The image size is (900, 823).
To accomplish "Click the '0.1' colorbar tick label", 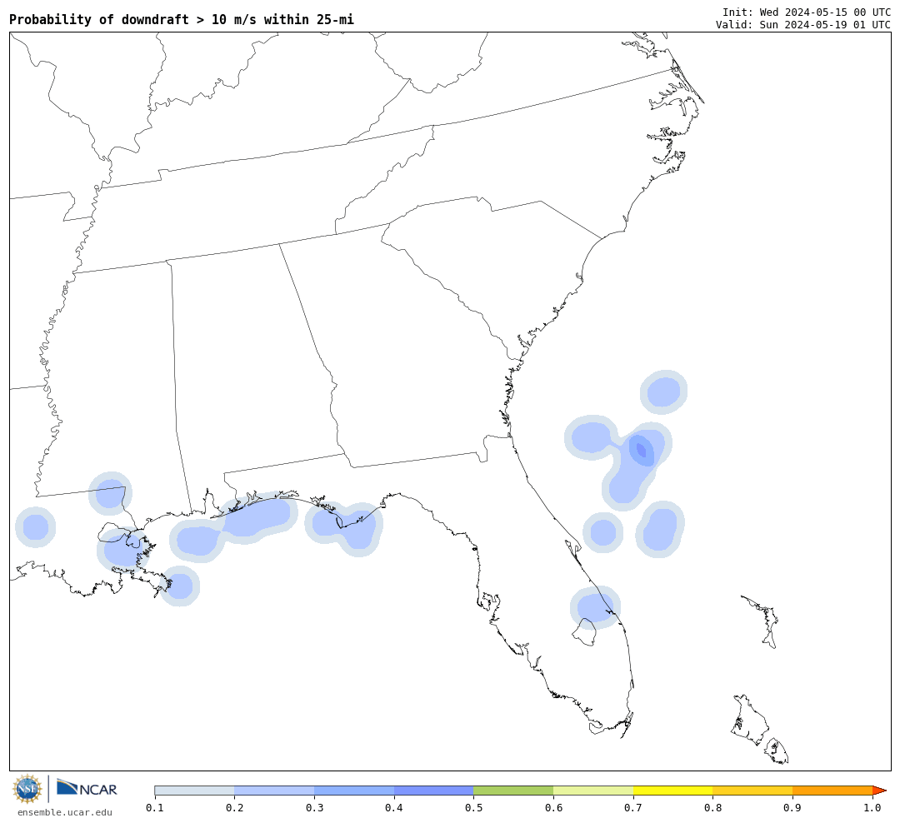I will (155, 808).
